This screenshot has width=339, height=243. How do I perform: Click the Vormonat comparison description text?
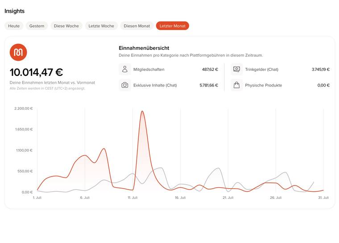point(52,82)
